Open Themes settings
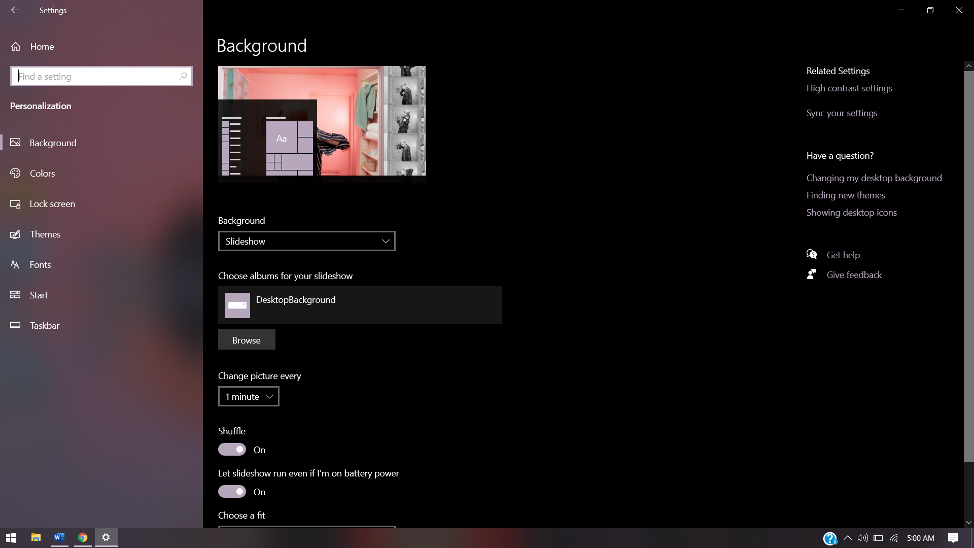The image size is (974, 548). (45, 233)
